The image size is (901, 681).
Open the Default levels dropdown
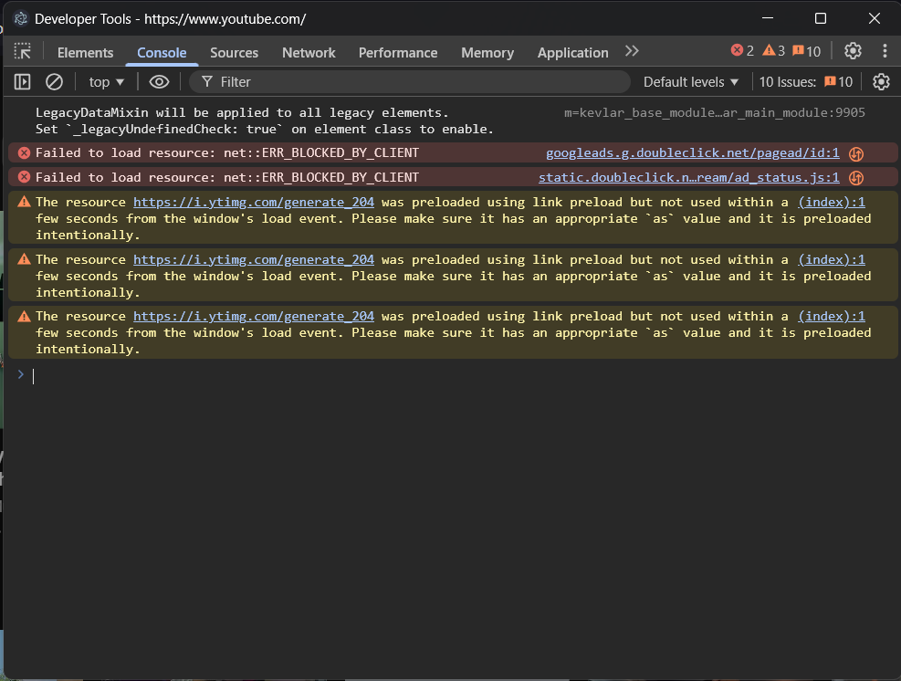tap(690, 82)
